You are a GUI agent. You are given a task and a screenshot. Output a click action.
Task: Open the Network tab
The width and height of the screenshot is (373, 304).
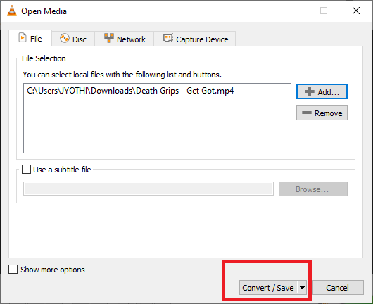tap(125, 39)
